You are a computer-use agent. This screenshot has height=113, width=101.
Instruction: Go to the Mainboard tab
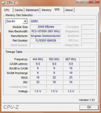(32, 10)
